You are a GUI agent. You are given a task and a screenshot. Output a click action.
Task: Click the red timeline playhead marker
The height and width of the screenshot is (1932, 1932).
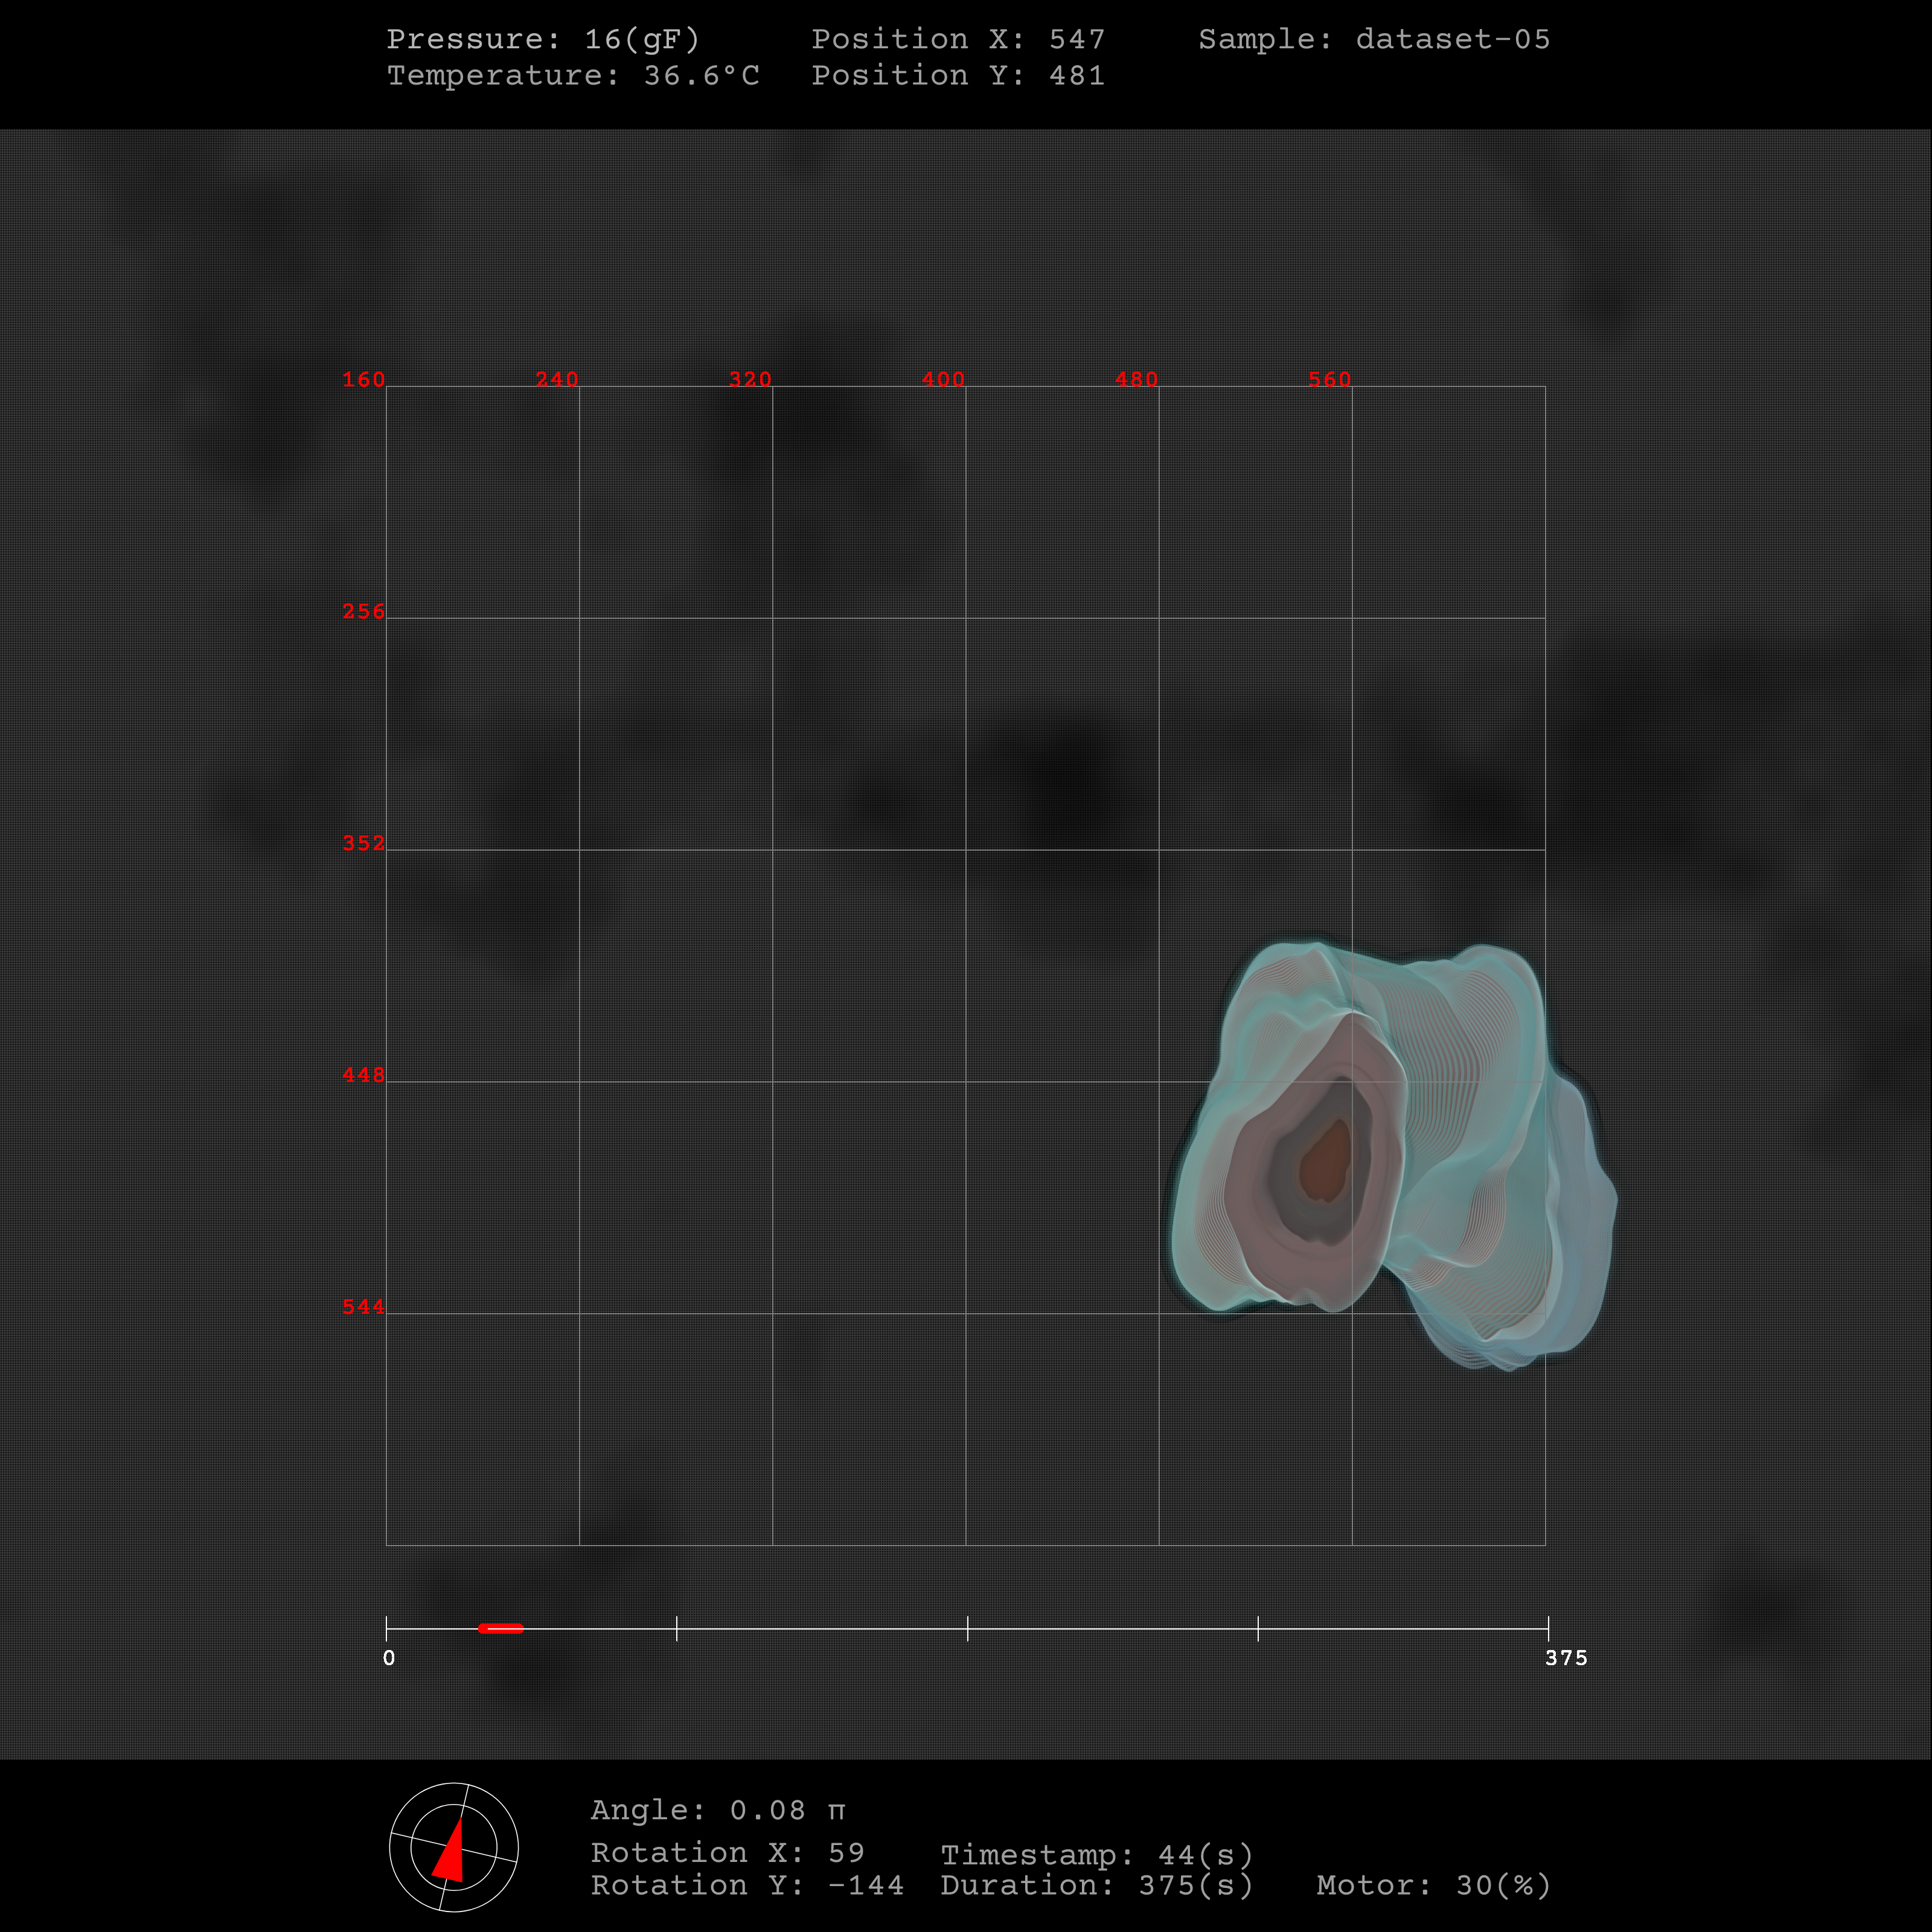click(500, 1628)
